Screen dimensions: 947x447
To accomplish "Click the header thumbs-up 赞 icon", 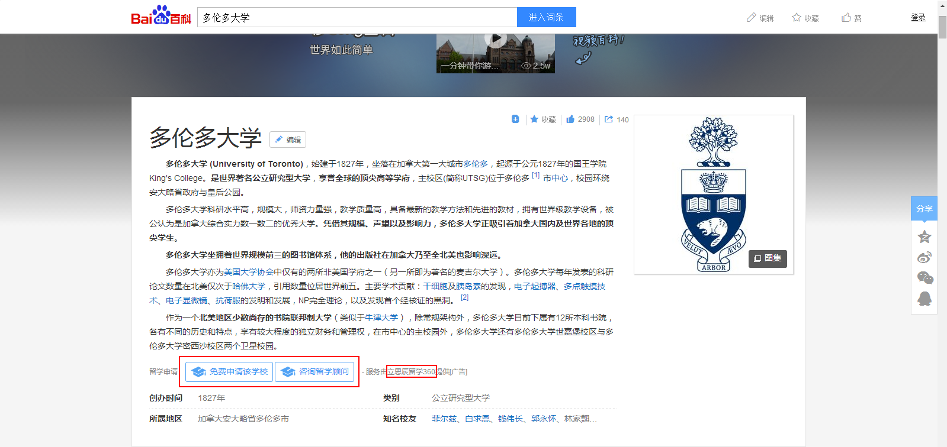I will 846,18.
